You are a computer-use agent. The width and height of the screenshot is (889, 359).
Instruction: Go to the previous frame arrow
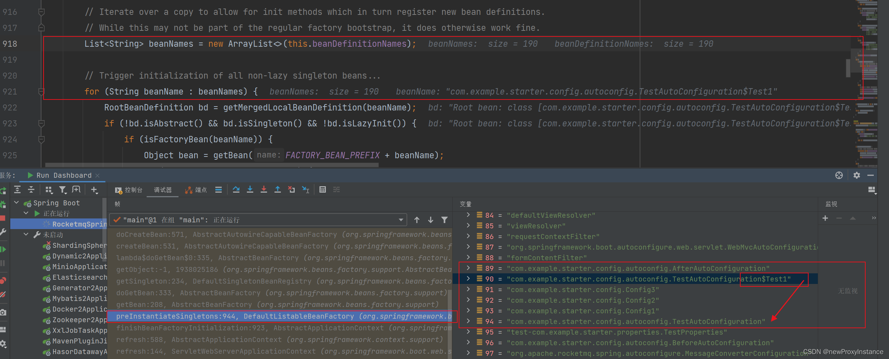(417, 220)
